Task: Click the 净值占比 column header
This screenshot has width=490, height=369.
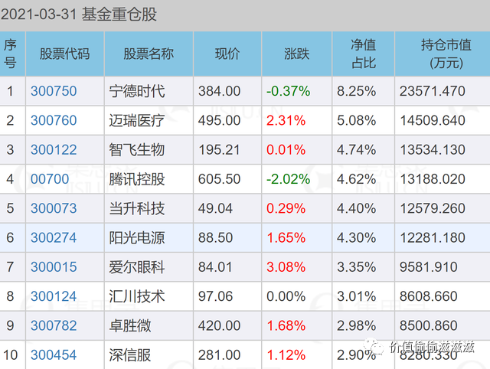Action: tap(363, 54)
